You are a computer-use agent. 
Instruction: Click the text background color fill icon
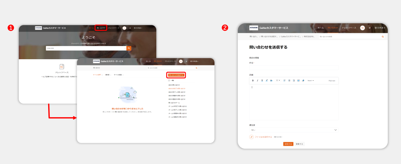click(x=271, y=81)
